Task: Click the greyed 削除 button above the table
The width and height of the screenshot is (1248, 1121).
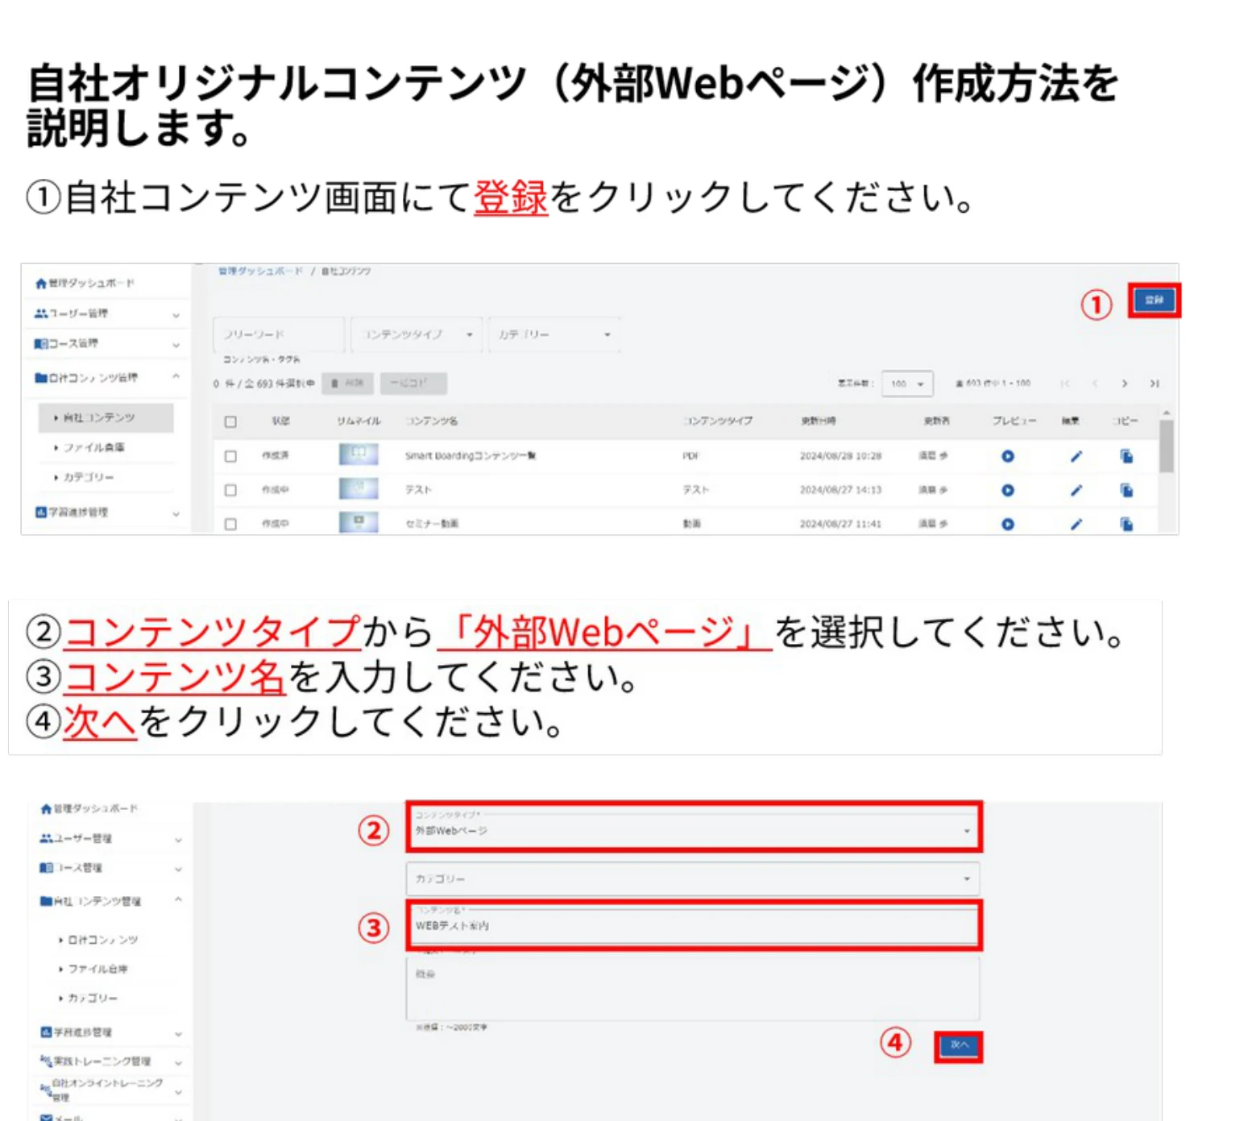Action: [x=347, y=384]
